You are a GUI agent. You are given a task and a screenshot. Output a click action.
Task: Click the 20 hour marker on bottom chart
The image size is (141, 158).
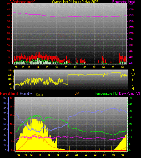pyautogui.click(x=67, y=155)
